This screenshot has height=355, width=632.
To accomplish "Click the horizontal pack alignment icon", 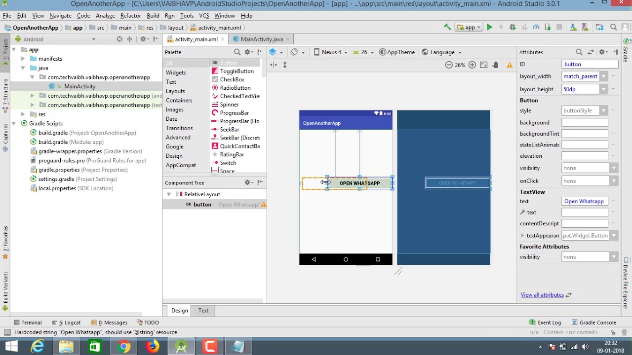I will click(x=273, y=65).
